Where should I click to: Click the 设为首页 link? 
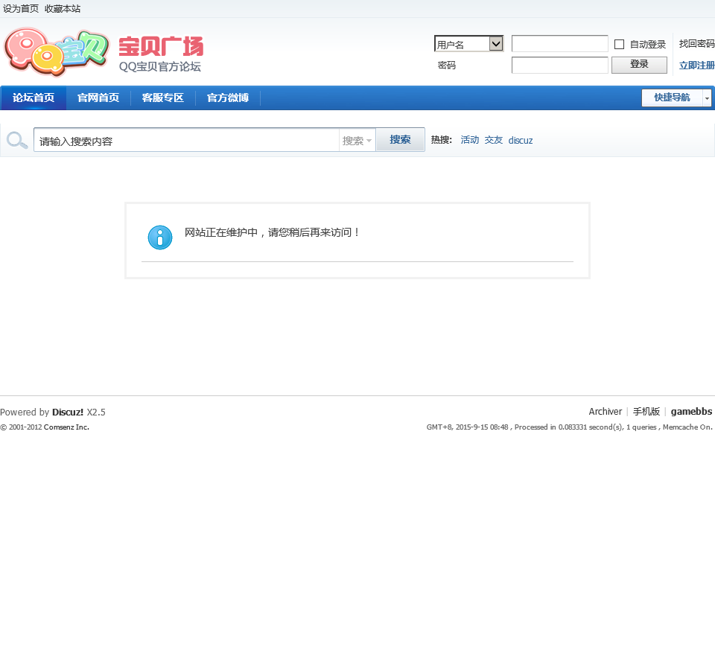(21, 9)
